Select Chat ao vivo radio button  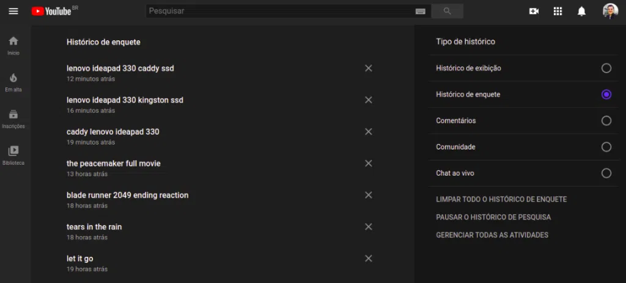point(606,173)
